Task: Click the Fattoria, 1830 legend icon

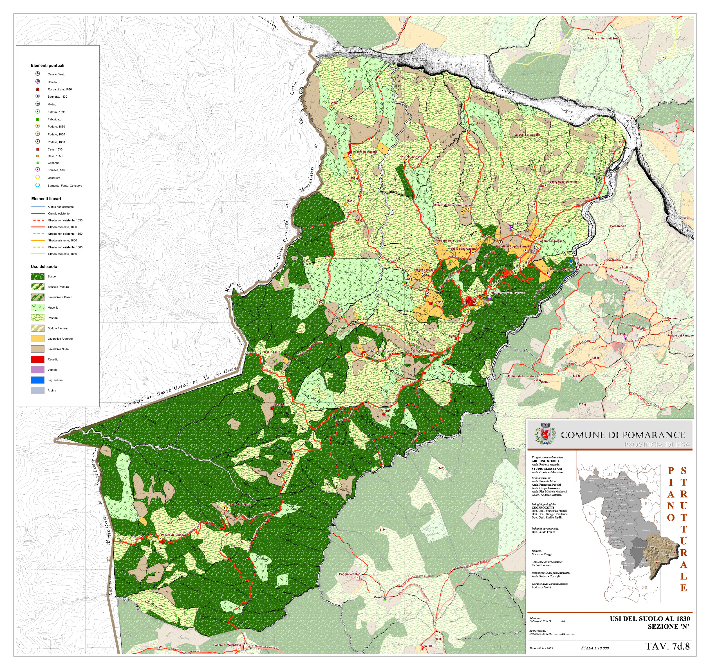Action: pos(37,112)
